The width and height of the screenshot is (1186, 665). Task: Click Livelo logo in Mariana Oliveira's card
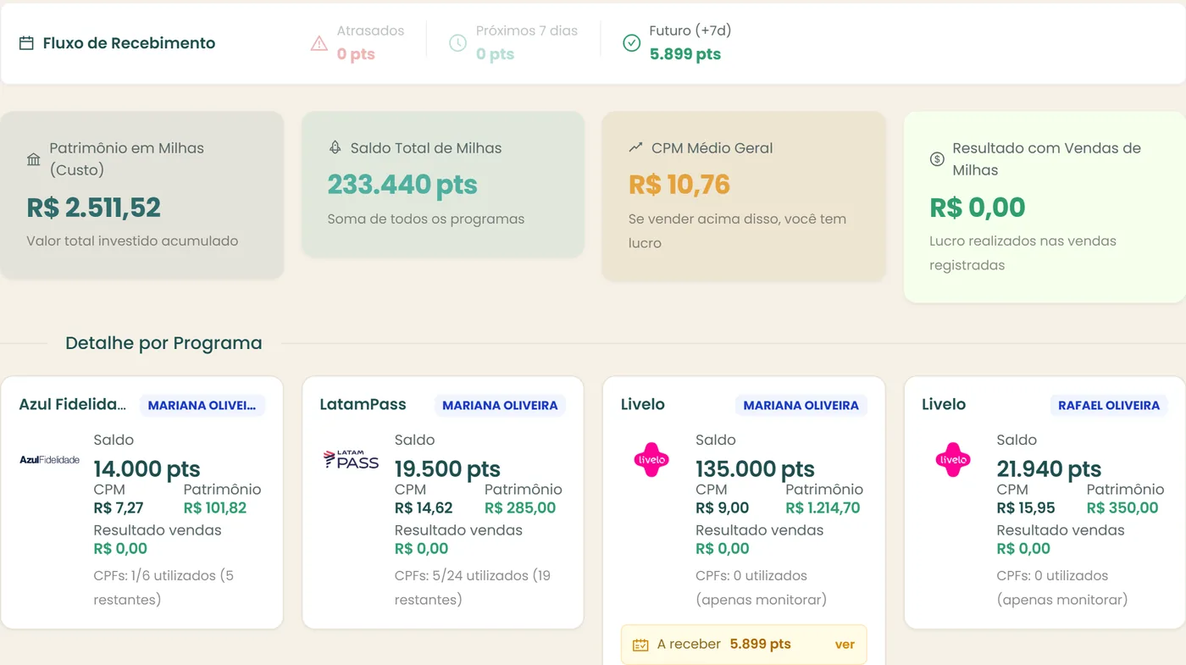(651, 460)
